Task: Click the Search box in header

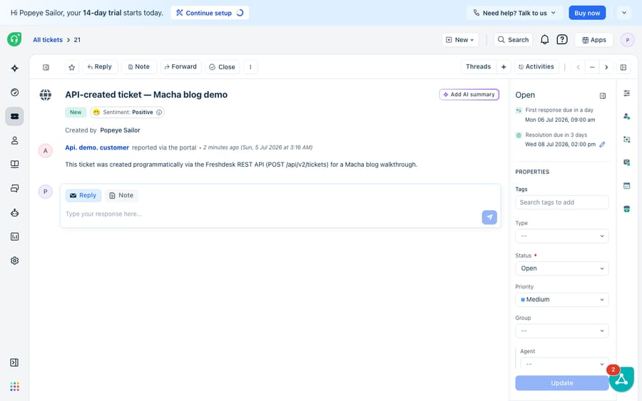Action: [513, 40]
